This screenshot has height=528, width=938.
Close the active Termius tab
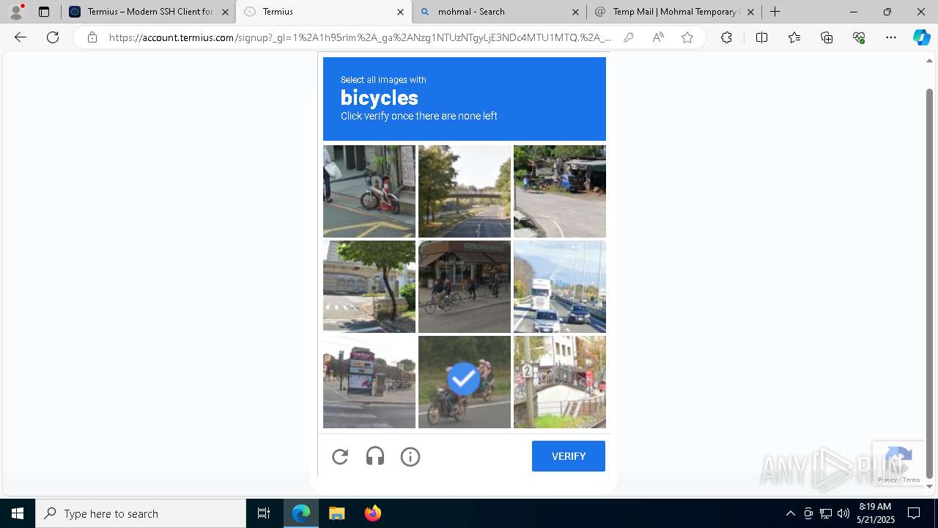point(400,12)
